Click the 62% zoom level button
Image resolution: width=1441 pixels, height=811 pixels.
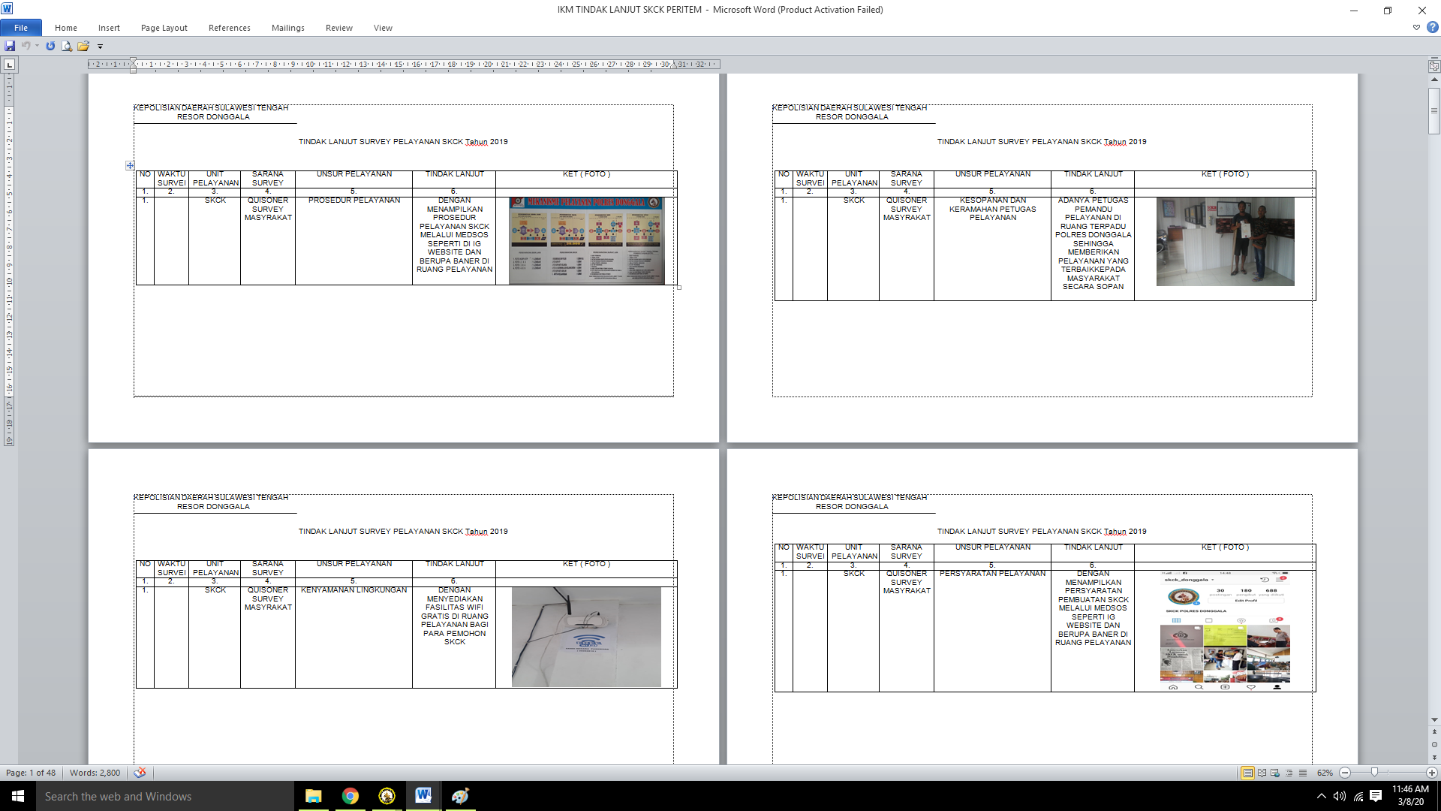pos(1325,773)
